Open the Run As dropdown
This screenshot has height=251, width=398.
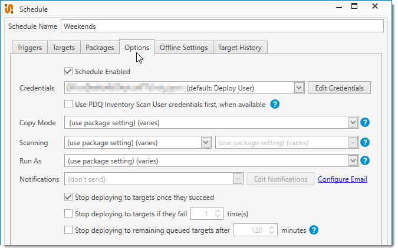(353, 160)
